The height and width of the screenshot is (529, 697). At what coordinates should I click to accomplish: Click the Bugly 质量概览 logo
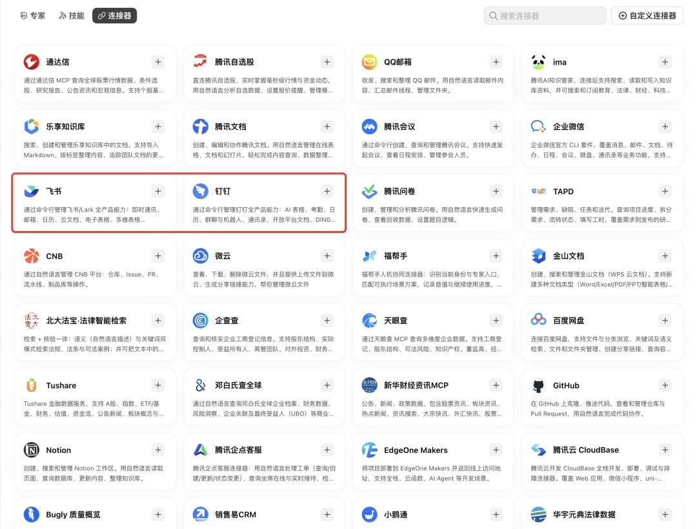(x=32, y=514)
